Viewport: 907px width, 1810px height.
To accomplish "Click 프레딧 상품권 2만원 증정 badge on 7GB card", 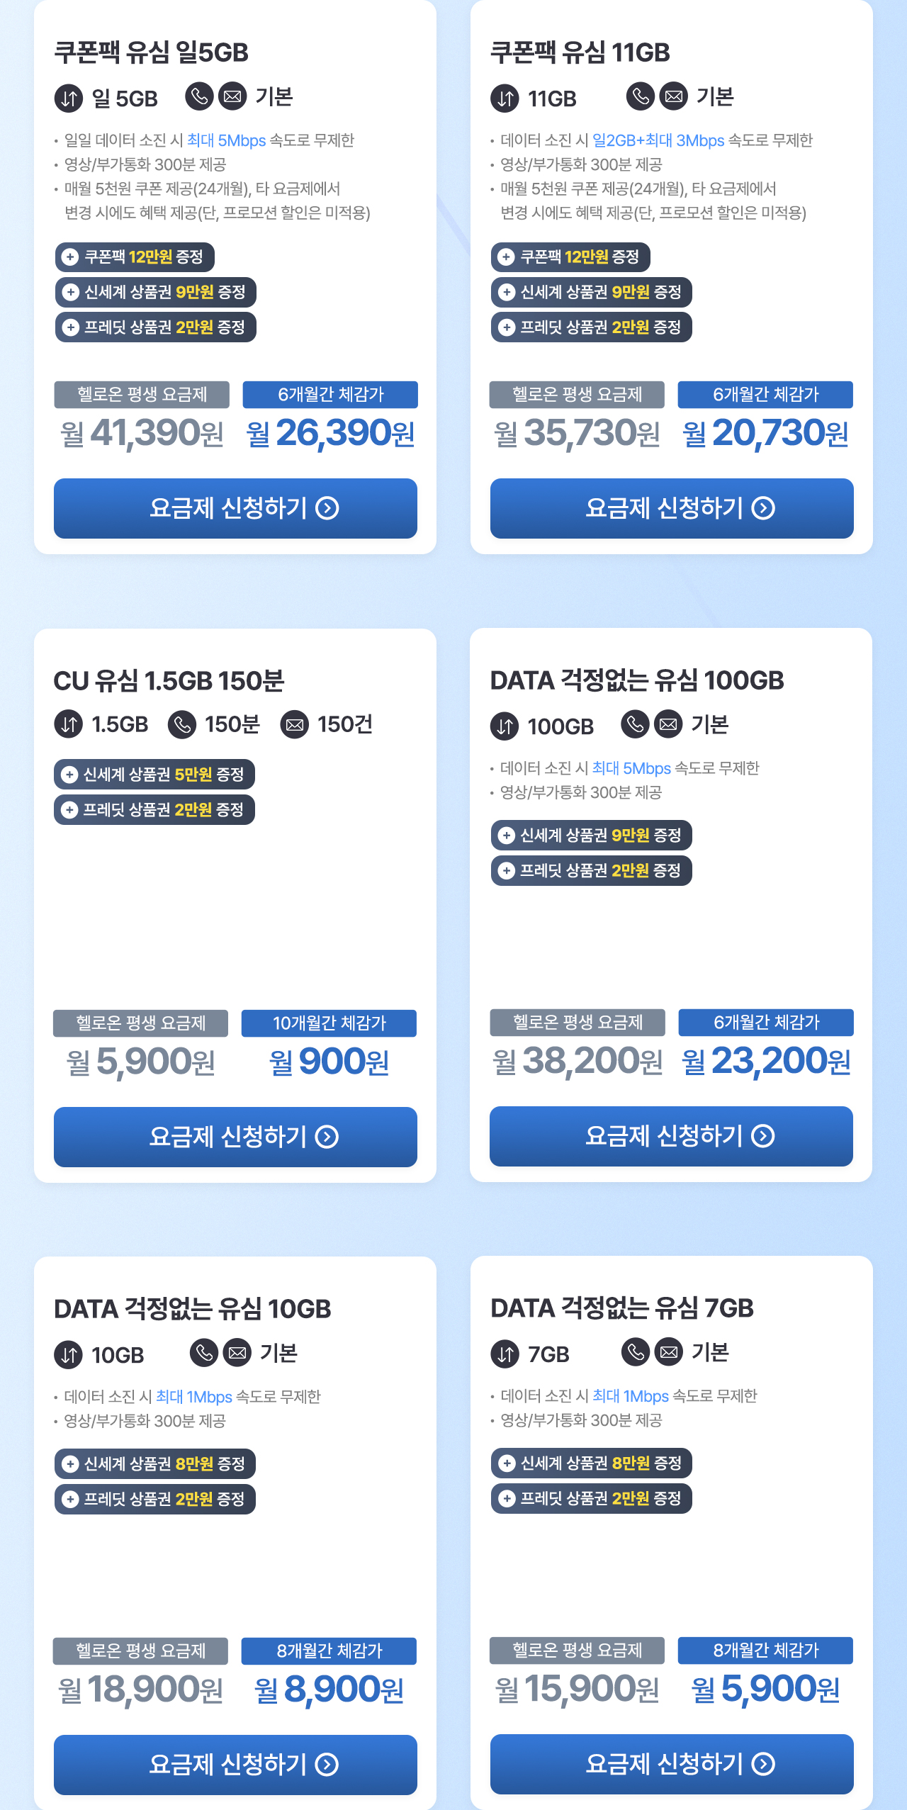I will click(591, 1498).
